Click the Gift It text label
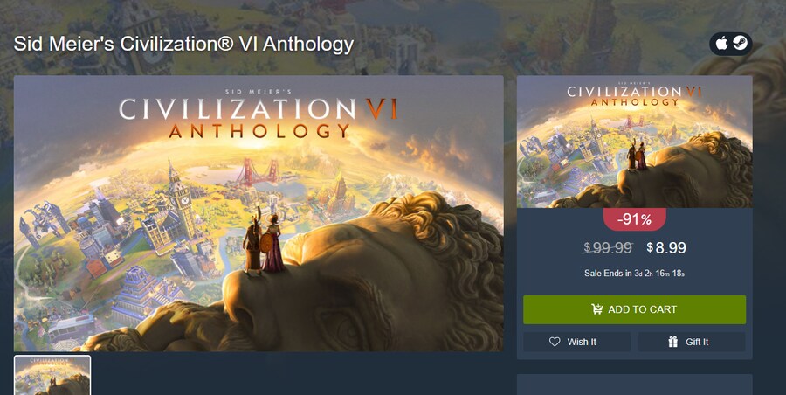 point(697,342)
